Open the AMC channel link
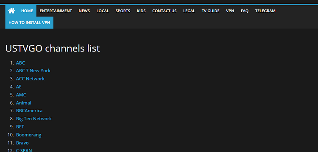Screen dimensions: 318x152 pos(21,95)
